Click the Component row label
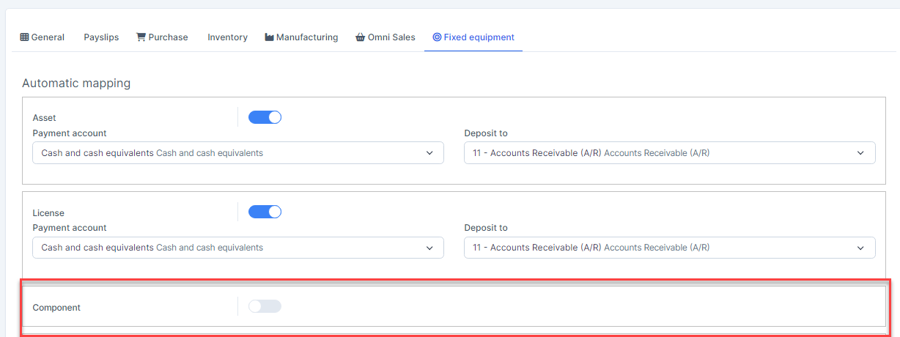 pyautogui.click(x=56, y=308)
